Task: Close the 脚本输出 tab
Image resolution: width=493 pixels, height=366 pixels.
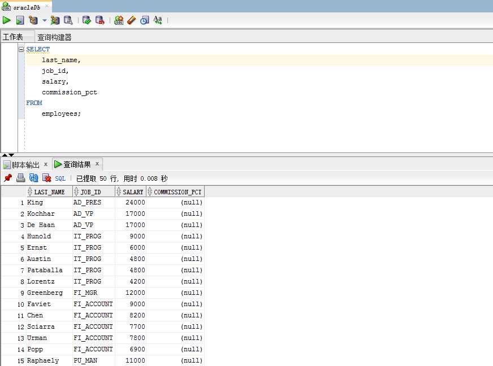Action: pos(46,164)
